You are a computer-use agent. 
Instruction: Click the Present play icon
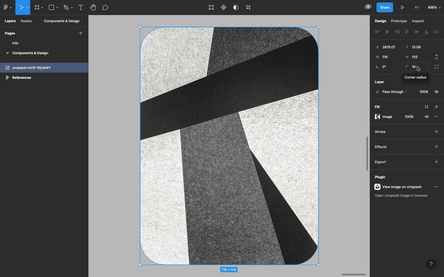click(402, 7)
